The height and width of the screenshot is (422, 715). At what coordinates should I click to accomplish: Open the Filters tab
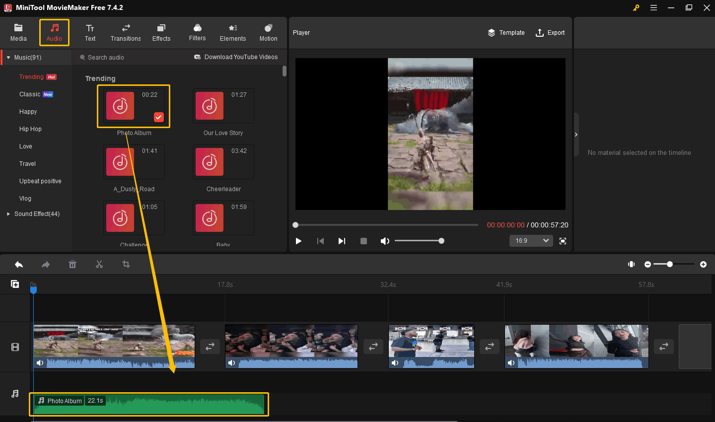tap(197, 32)
